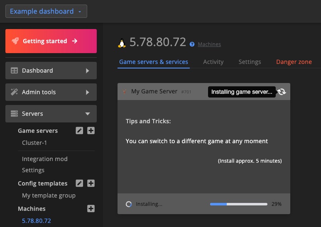Click the refresh sync icon on game server card
321x227 pixels.
pos(282,92)
